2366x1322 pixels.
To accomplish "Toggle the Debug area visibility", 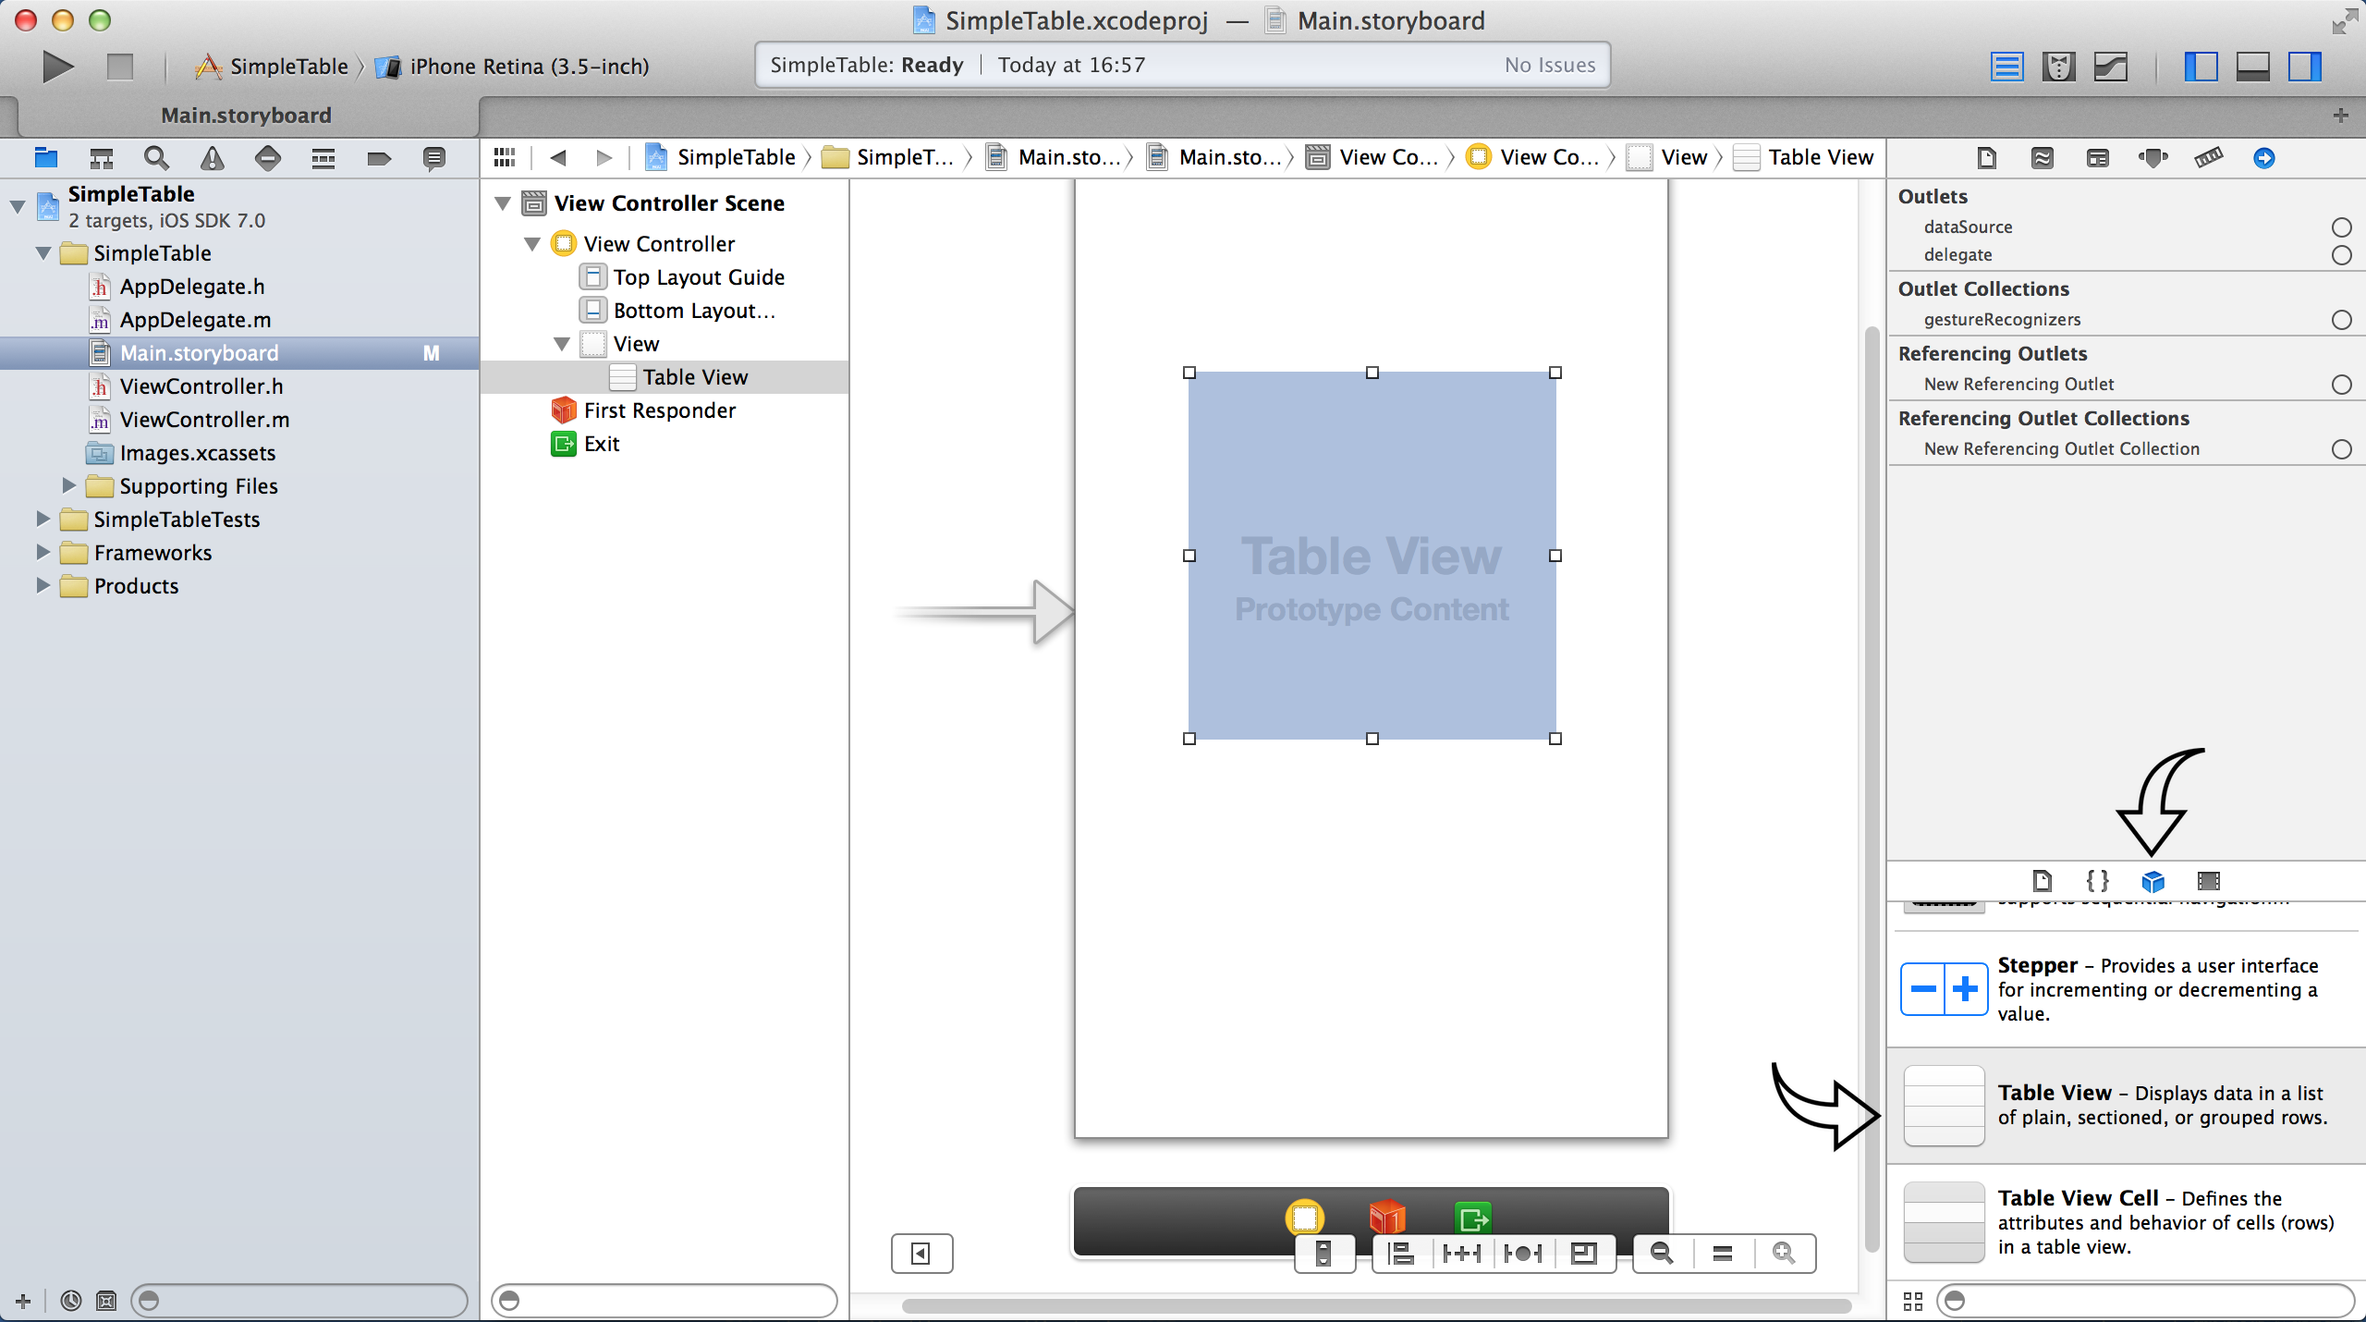I will click(2252, 67).
